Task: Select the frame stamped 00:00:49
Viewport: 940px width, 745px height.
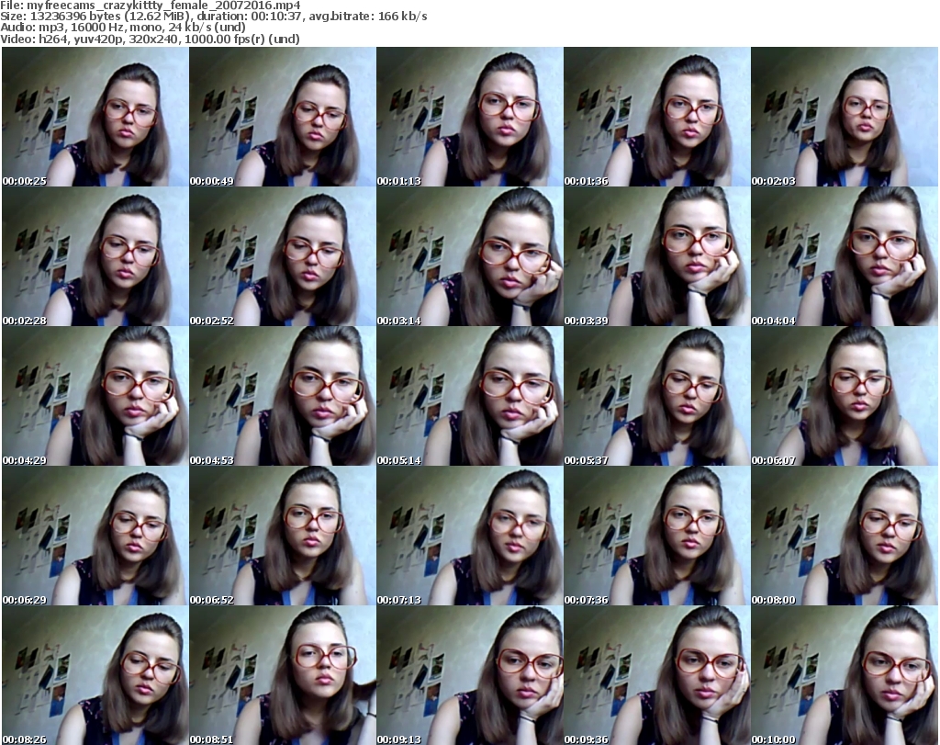Action: click(283, 117)
